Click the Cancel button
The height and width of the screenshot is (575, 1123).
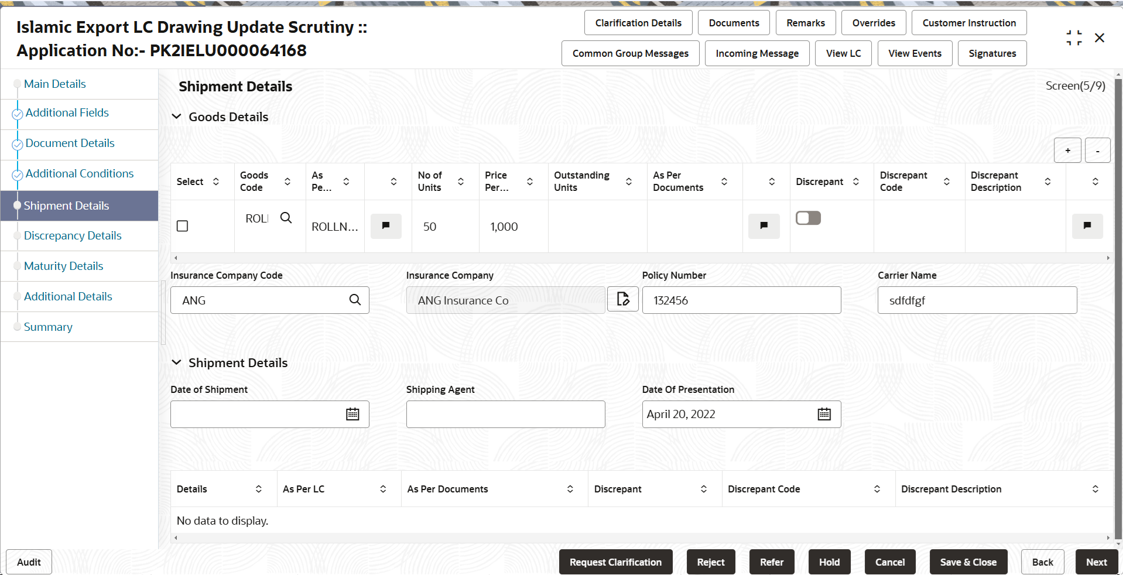coord(890,562)
